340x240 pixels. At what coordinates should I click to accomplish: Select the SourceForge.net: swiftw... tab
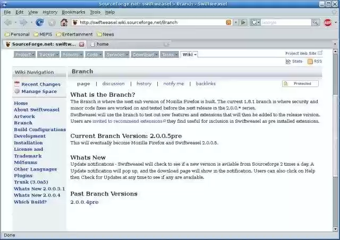click(44, 44)
